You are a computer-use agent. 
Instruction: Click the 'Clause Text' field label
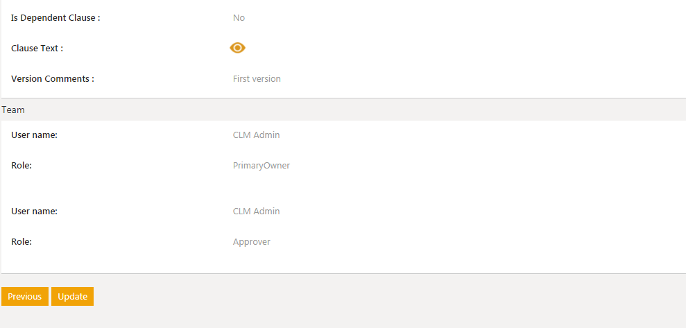click(x=37, y=48)
